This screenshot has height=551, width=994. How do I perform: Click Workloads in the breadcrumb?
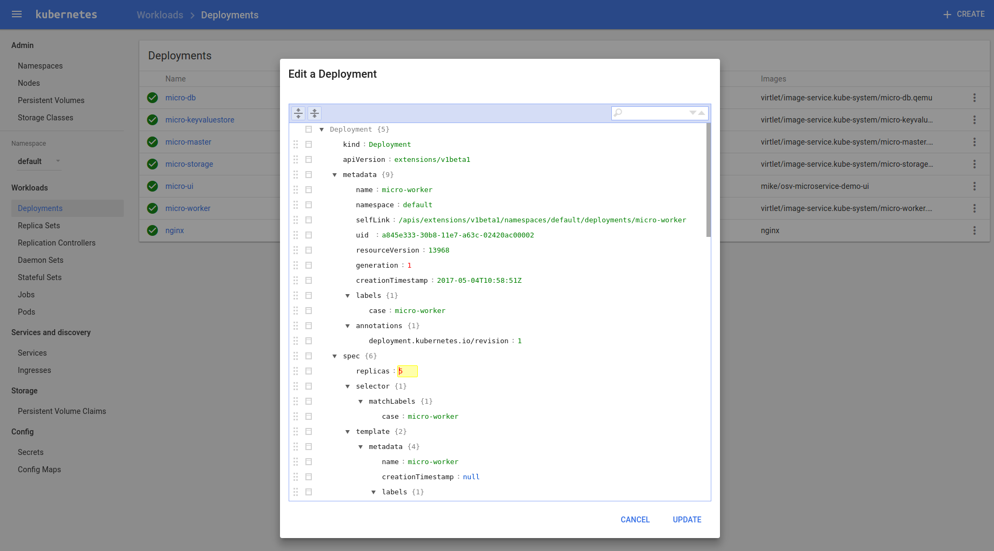point(160,15)
